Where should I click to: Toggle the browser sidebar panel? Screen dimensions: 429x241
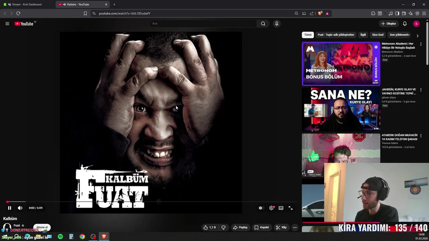(397, 13)
